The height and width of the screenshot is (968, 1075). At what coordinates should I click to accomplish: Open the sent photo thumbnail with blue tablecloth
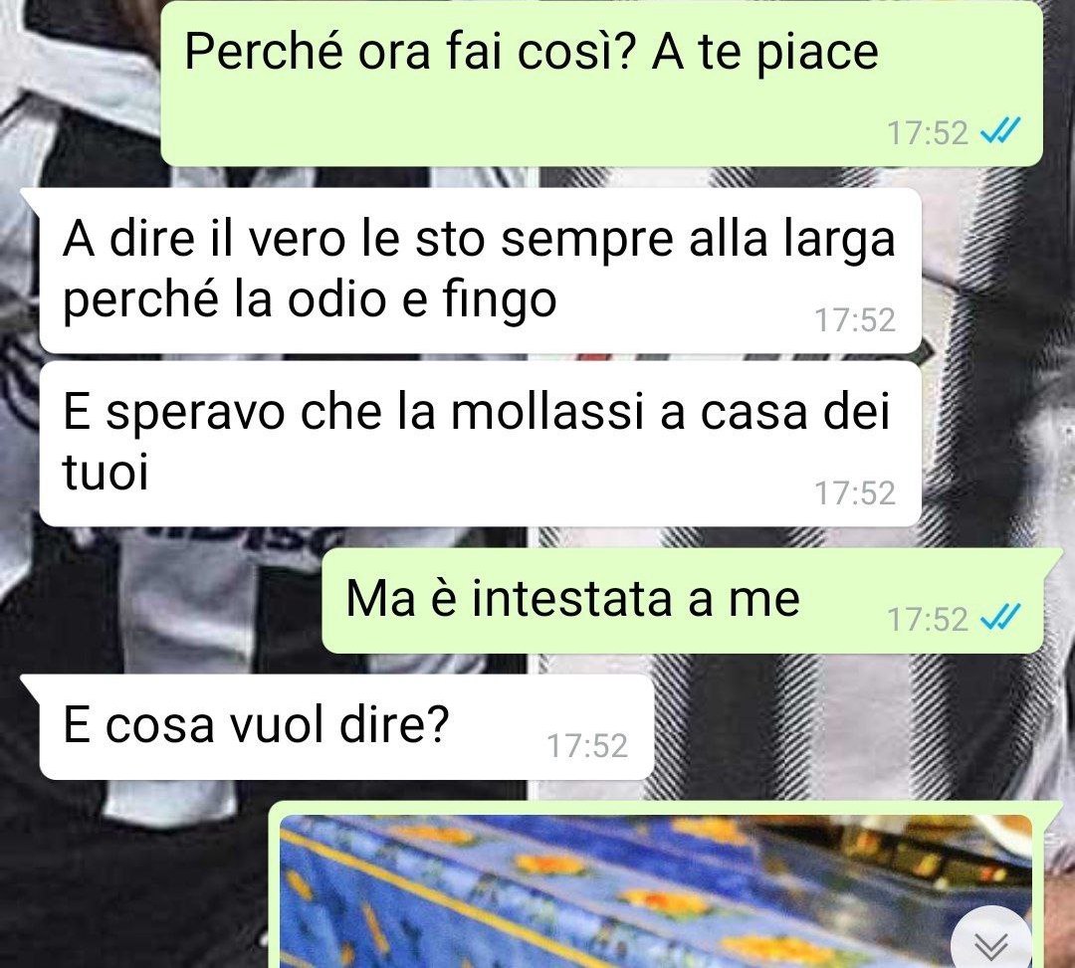point(655,890)
